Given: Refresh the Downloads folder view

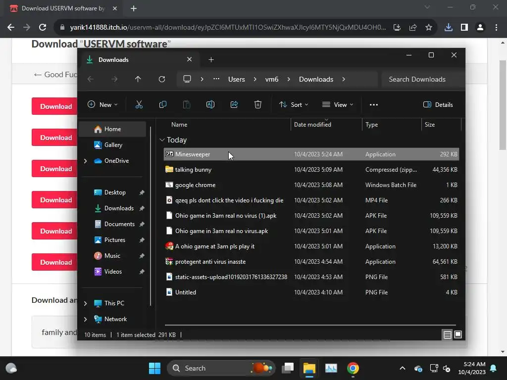Looking at the screenshot, I should (x=162, y=79).
